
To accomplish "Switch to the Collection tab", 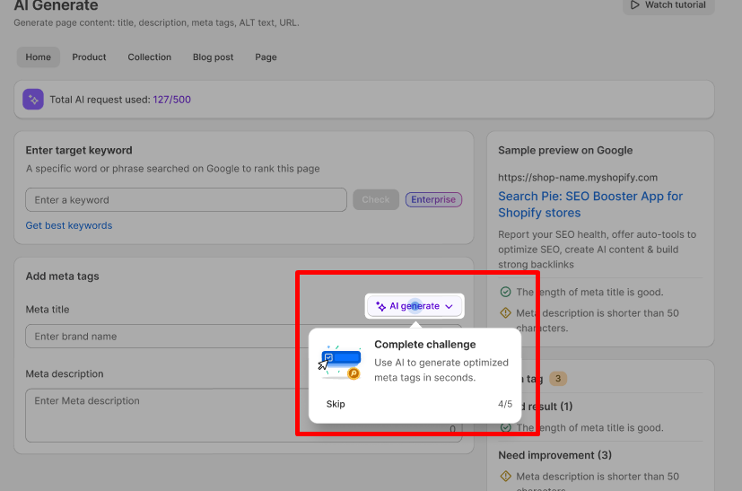I will [x=149, y=57].
